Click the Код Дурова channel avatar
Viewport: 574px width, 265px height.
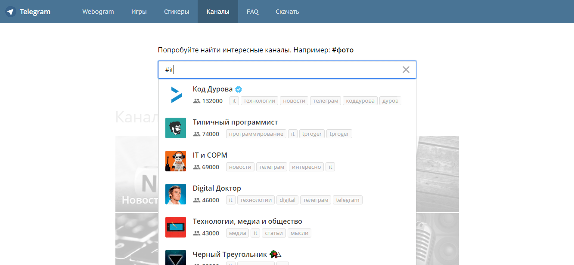point(176,95)
